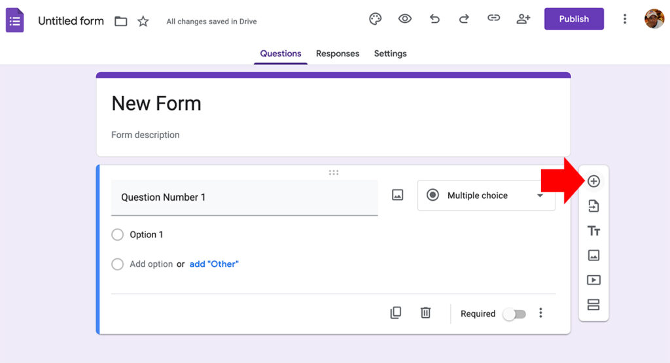Viewport: 670px width, 363px height.
Task: Redo the last change
Action: tap(464, 19)
